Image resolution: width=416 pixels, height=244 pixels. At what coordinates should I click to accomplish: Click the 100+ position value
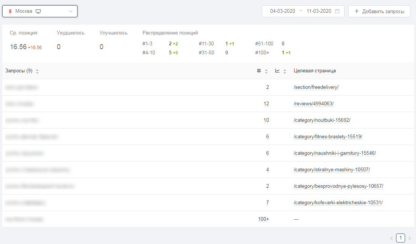(263, 219)
